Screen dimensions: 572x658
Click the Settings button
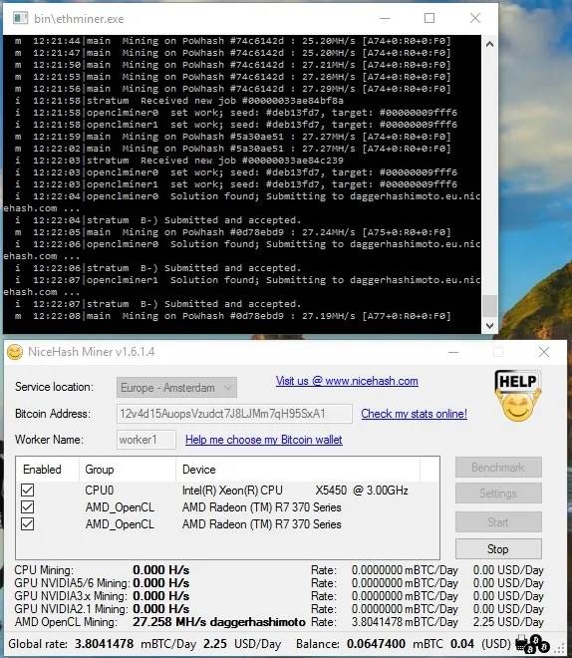point(498,493)
